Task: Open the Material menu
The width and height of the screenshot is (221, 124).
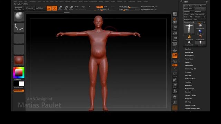Action: tap(74, 1)
